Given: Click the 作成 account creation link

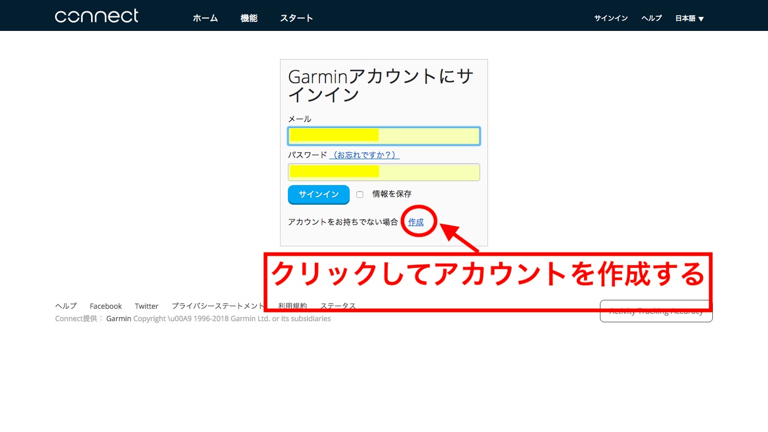Looking at the screenshot, I should 416,222.
